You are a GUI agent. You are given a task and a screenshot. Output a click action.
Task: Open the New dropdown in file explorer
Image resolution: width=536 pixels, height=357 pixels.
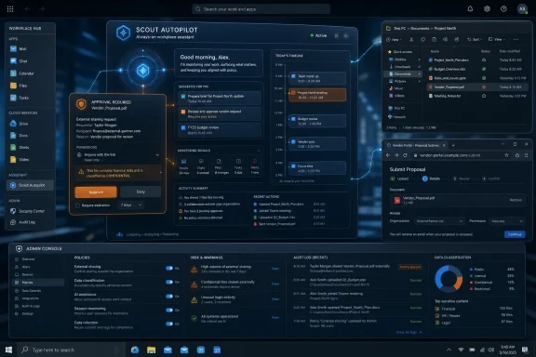393,40
